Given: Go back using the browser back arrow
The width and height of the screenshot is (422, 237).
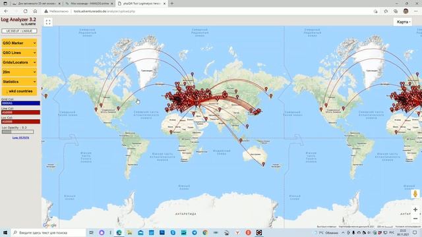Looking at the screenshot, I should click(6, 11).
